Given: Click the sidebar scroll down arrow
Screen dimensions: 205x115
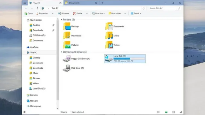Looking at the screenshot, I should click(x=58, y=108).
